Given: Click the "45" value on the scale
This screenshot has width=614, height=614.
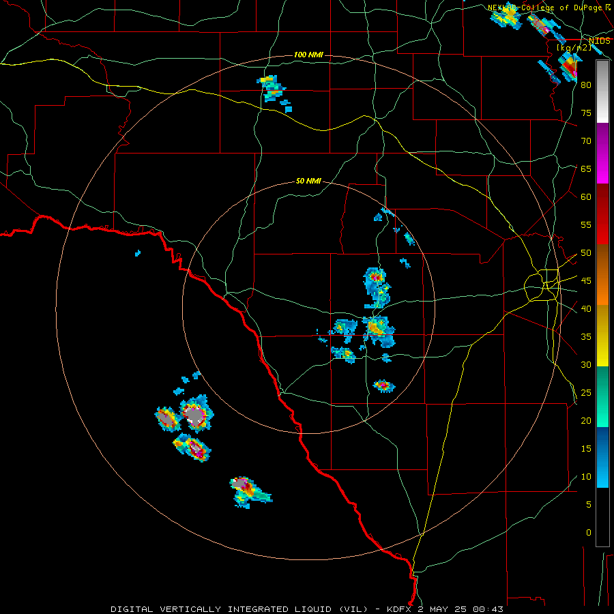Looking at the screenshot, I should coord(586,281).
